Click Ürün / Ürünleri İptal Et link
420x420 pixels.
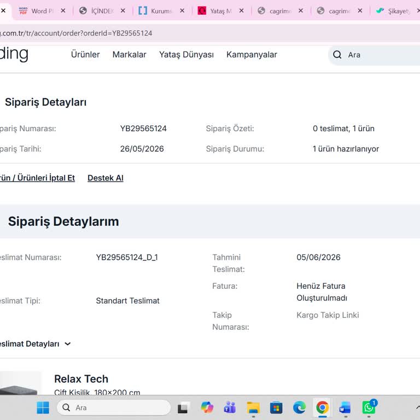pyautogui.click(x=37, y=178)
